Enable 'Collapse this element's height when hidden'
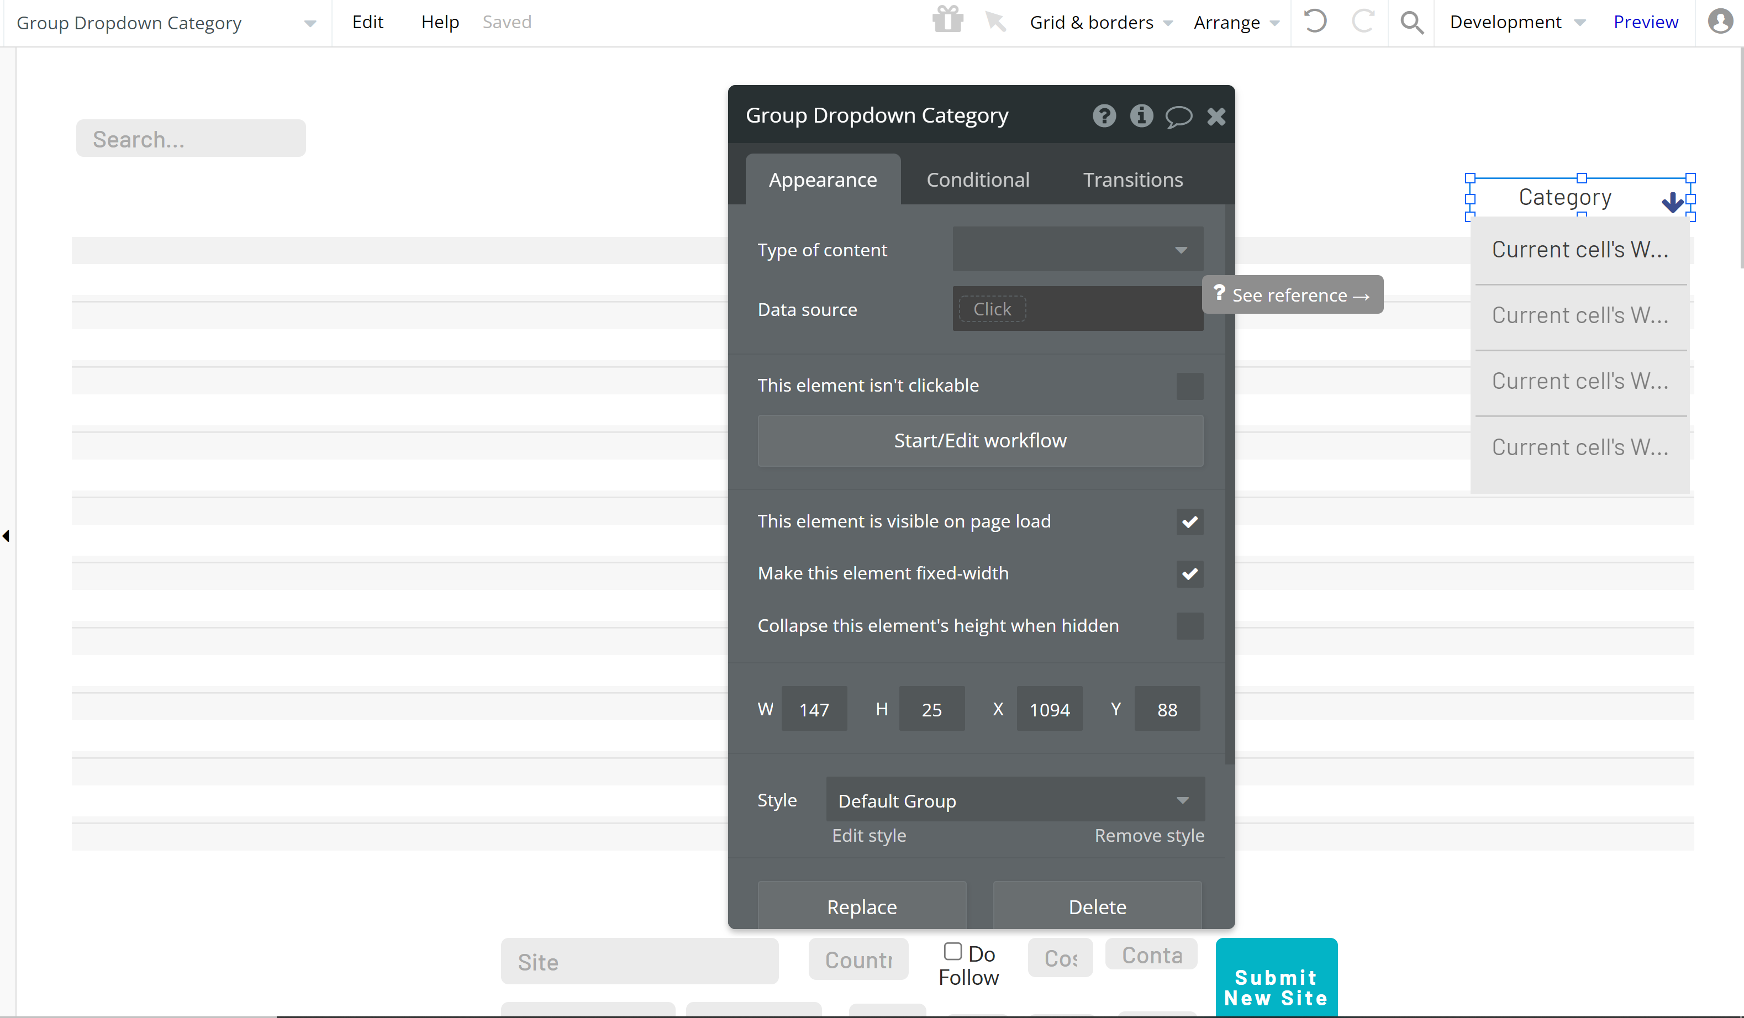The width and height of the screenshot is (1744, 1018). (x=1189, y=626)
